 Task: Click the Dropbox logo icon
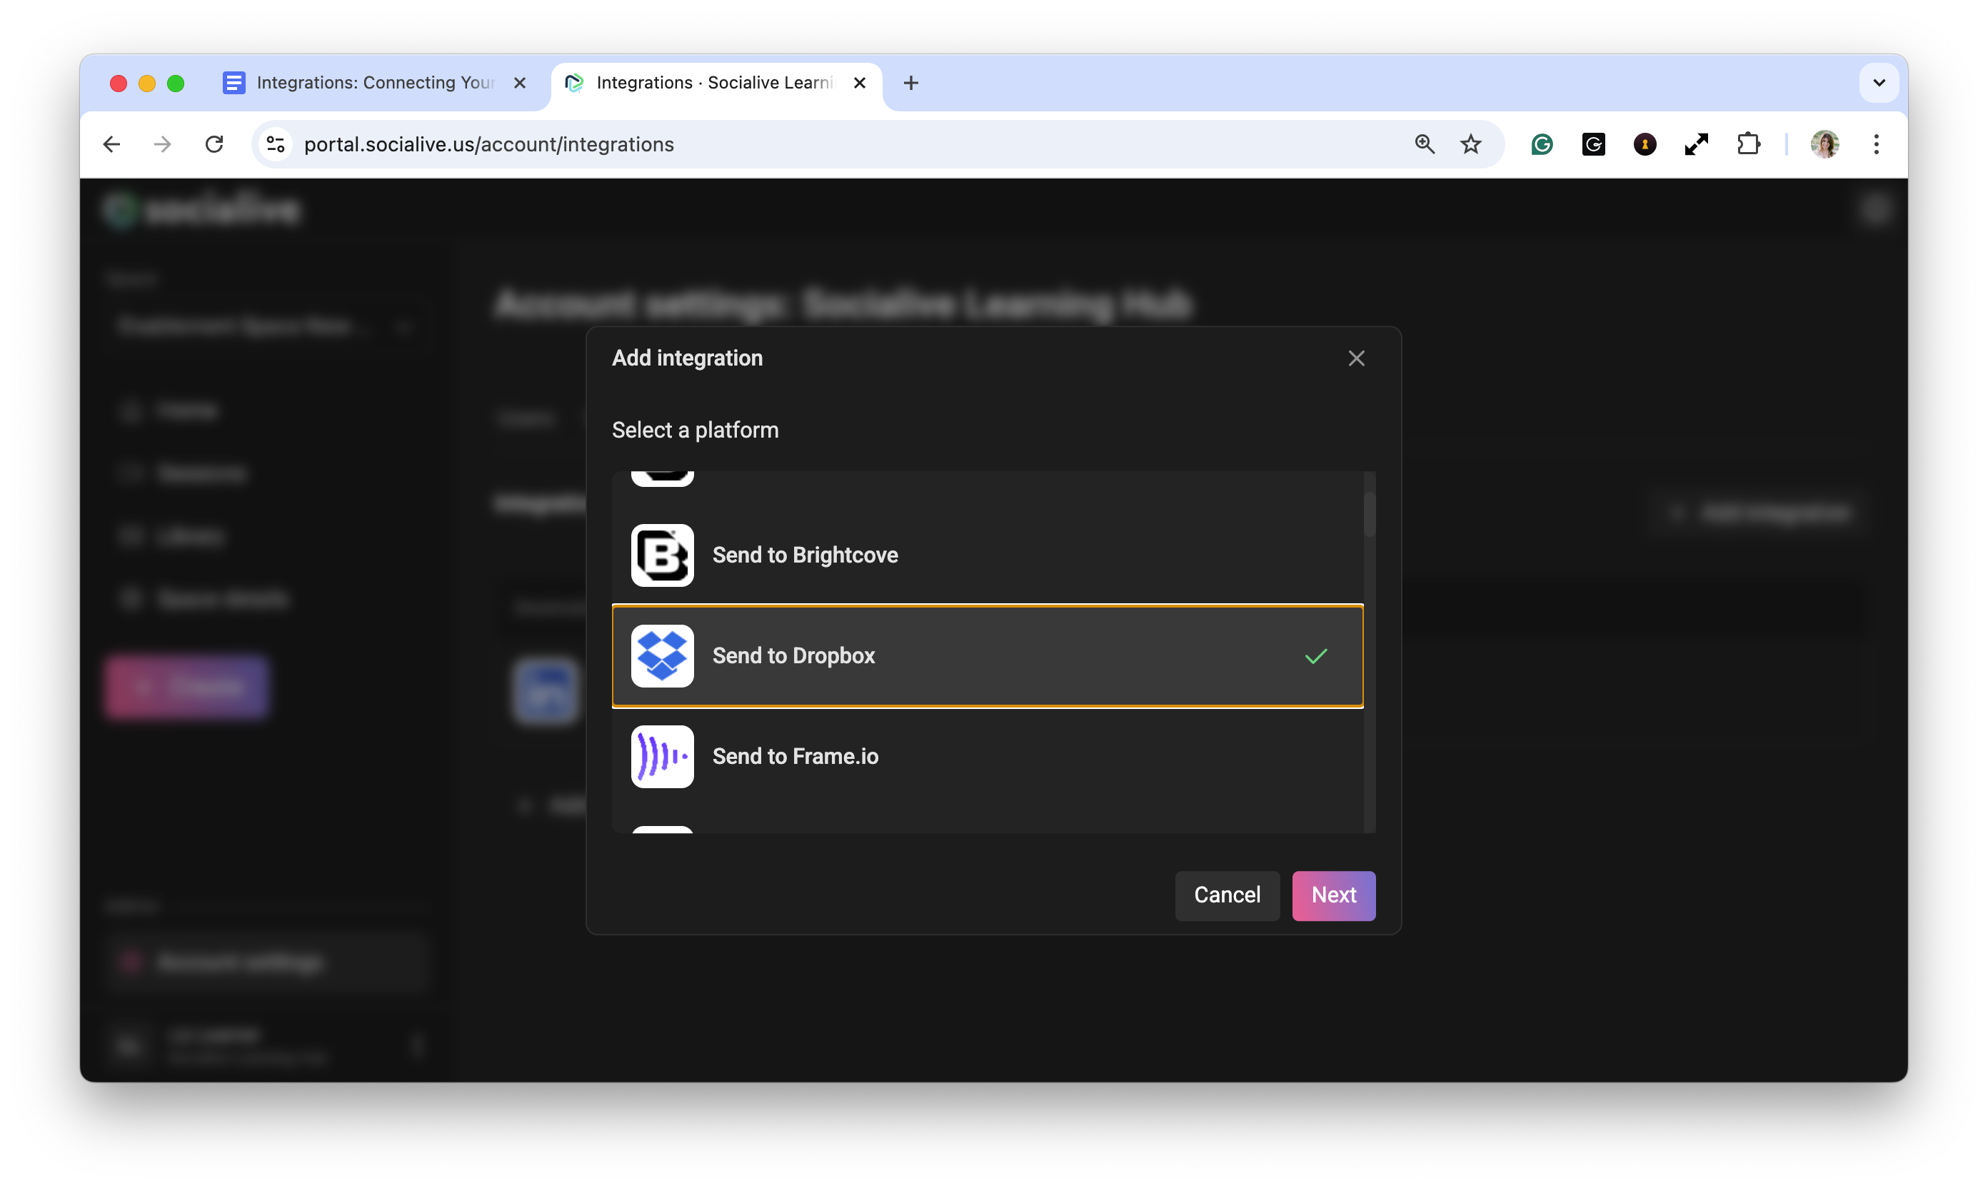coord(662,655)
